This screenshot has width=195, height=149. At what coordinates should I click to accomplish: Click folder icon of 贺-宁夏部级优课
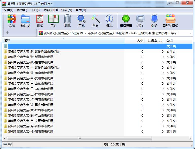point(5,121)
